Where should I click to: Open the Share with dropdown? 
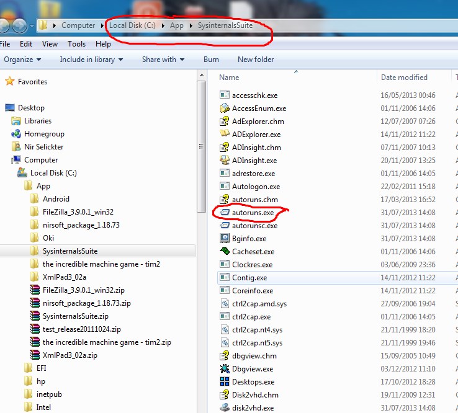tap(163, 60)
